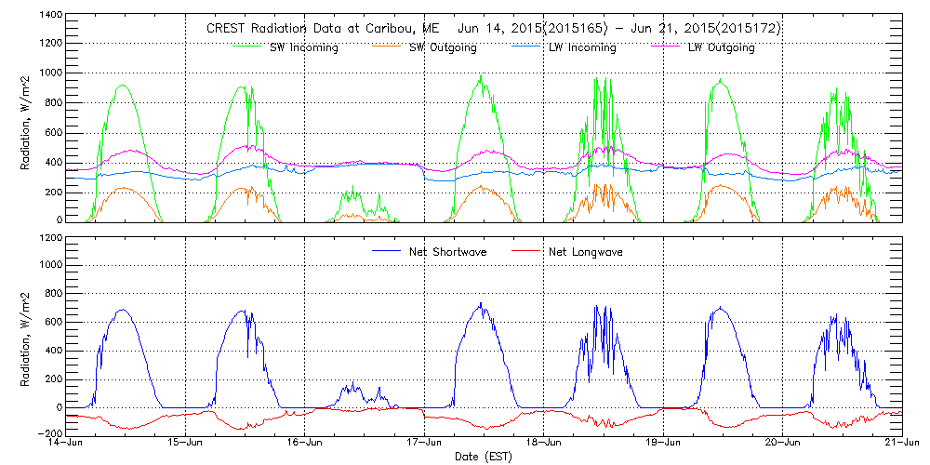Select the LW Outgoing legend entry
The height and width of the screenshot is (465, 930).
point(721,47)
